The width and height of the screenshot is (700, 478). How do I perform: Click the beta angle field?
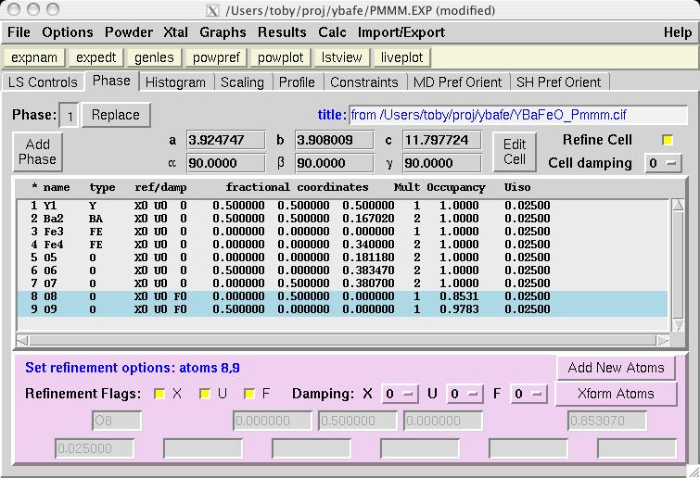pos(335,163)
